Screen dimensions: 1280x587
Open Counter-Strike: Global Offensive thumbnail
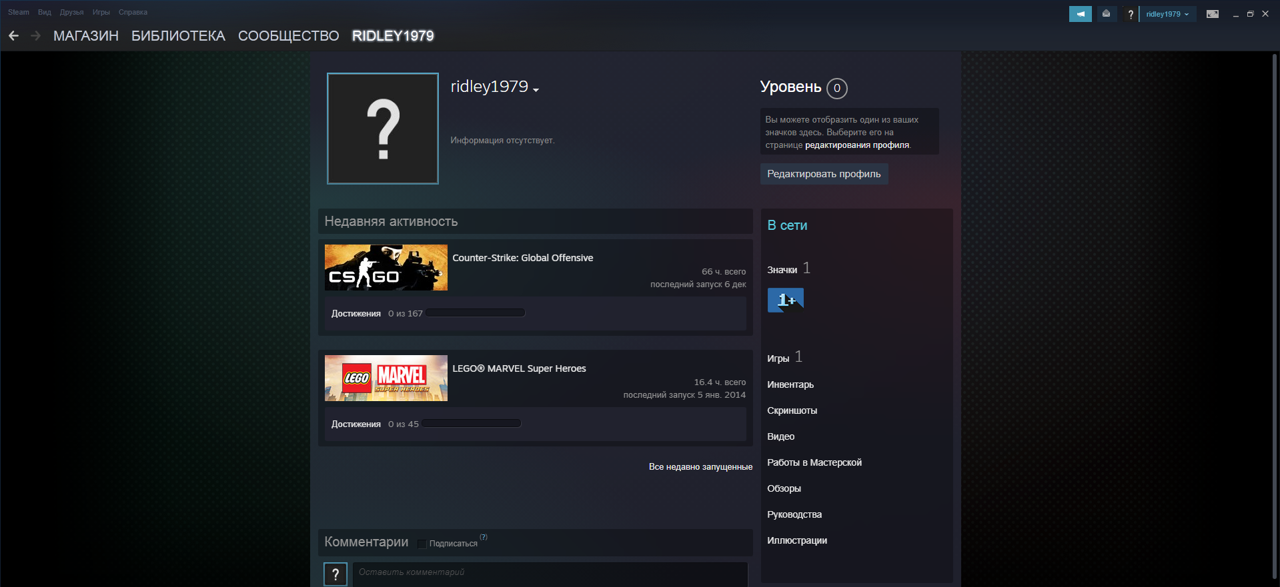click(x=386, y=267)
